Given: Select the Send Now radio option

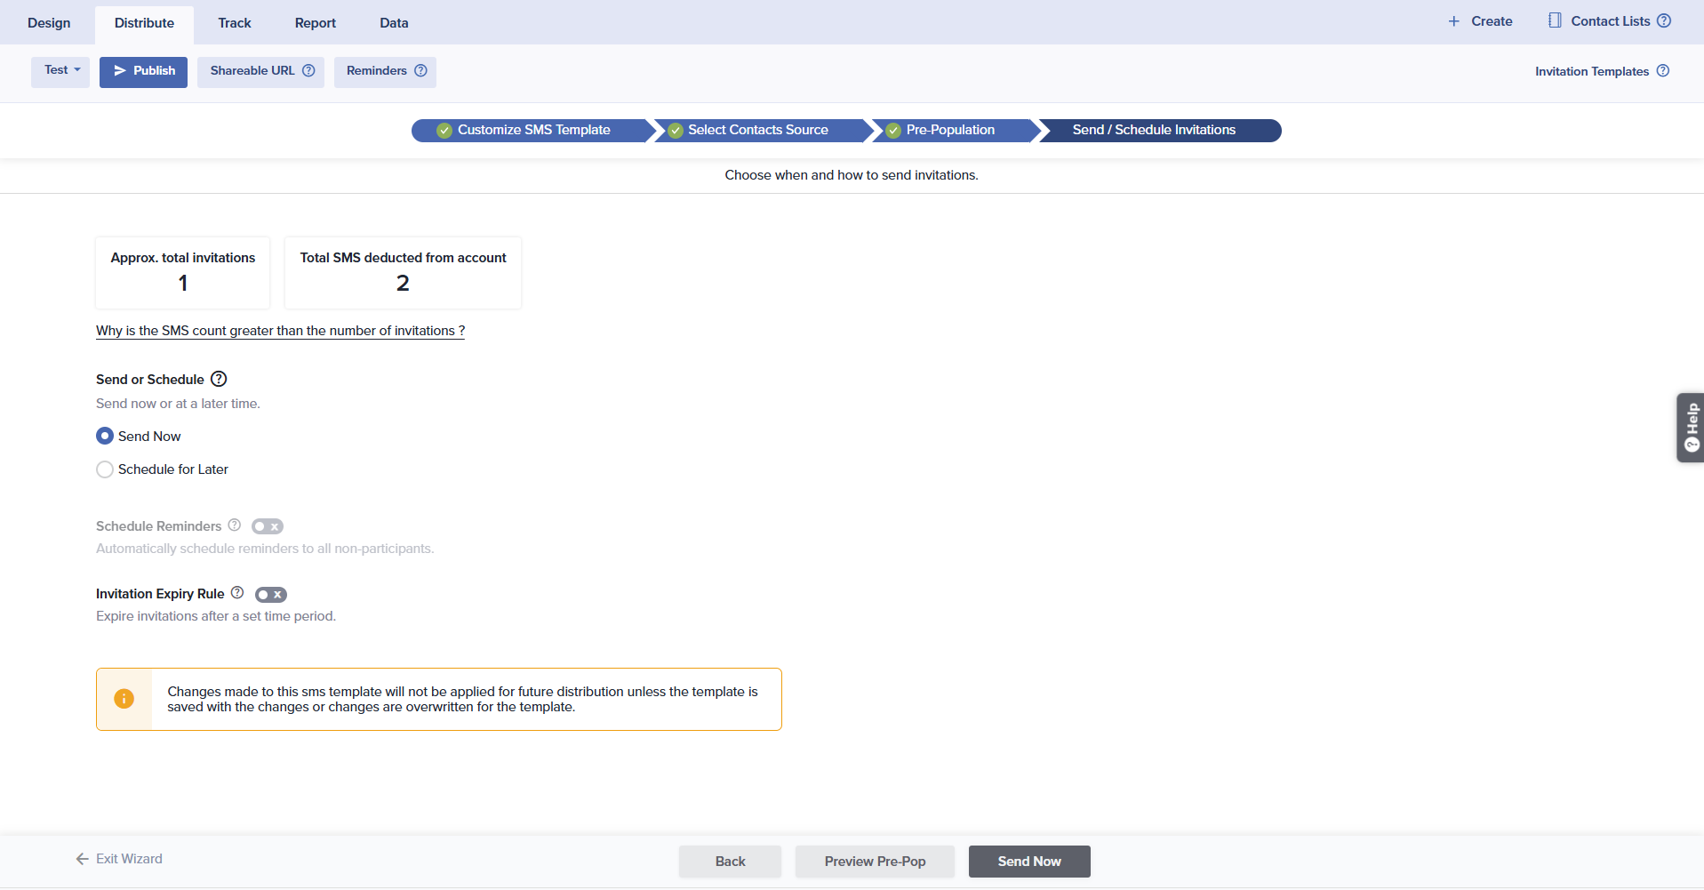Looking at the screenshot, I should coord(105,437).
